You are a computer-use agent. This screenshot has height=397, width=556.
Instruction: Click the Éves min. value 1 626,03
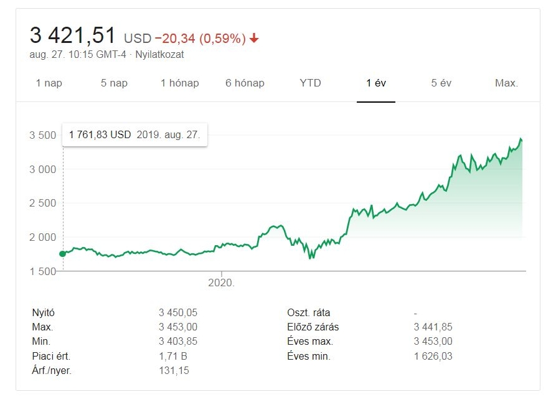pos(433,357)
